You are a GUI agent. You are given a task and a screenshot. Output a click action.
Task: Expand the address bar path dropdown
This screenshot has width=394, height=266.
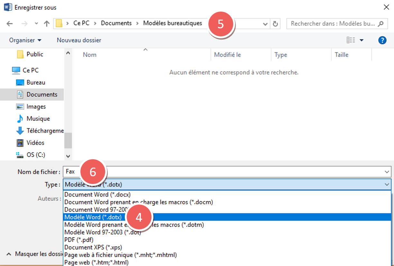click(265, 23)
